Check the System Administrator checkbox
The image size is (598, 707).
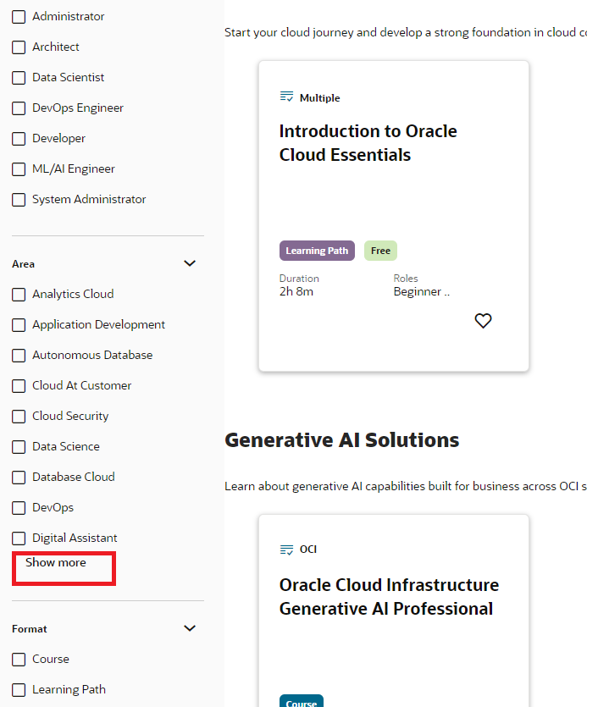click(x=19, y=199)
